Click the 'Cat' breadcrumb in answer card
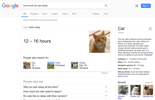The image size is (155, 100). pyautogui.click(x=25, y=27)
